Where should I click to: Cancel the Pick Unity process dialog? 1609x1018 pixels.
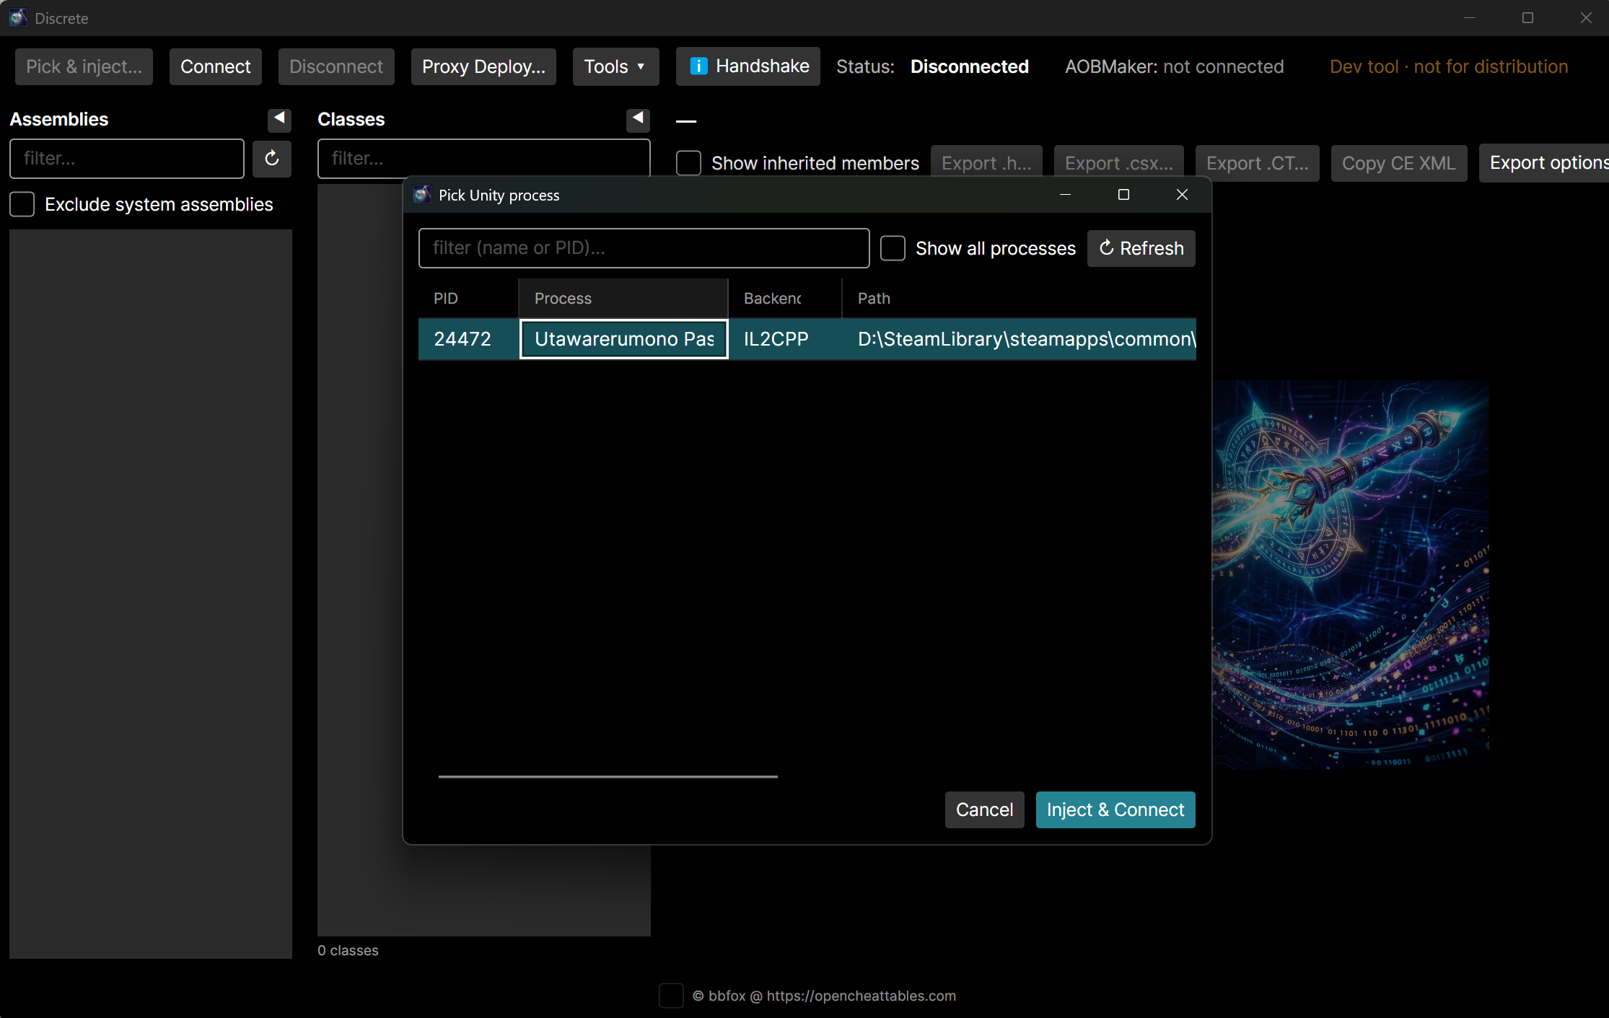[x=984, y=809]
